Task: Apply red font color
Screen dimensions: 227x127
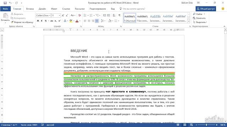Action: 77,21
